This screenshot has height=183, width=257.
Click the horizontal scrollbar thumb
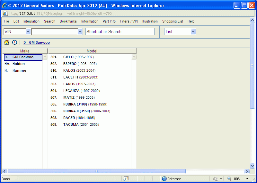[96, 171]
